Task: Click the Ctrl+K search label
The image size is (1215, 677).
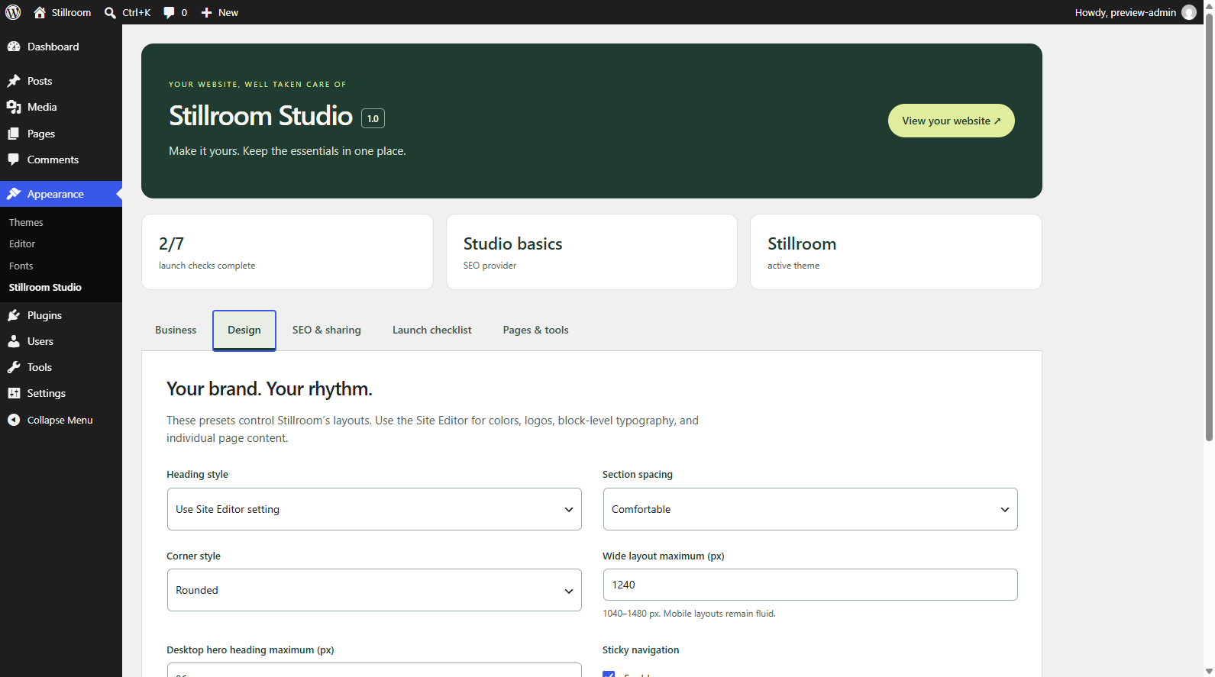Action: pos(137,12)
